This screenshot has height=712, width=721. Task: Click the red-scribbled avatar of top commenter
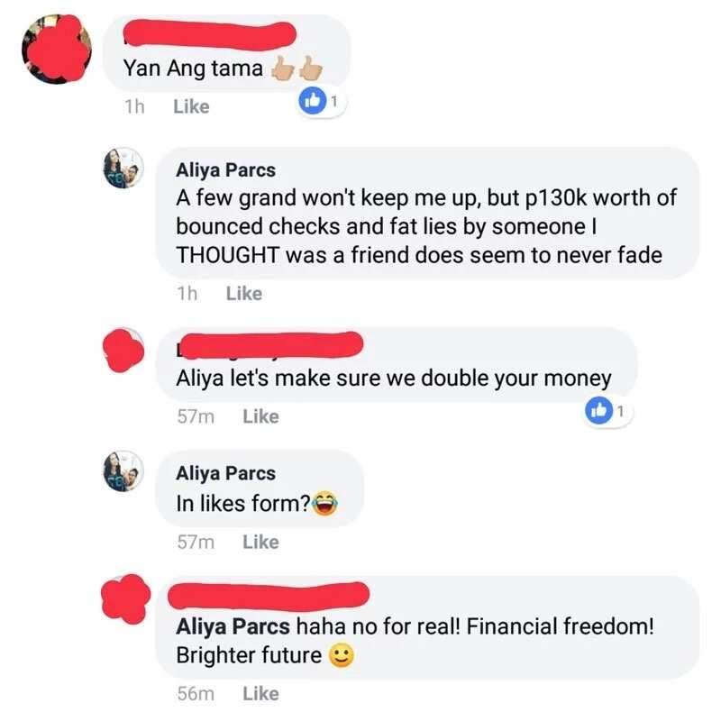click(57, 49)
